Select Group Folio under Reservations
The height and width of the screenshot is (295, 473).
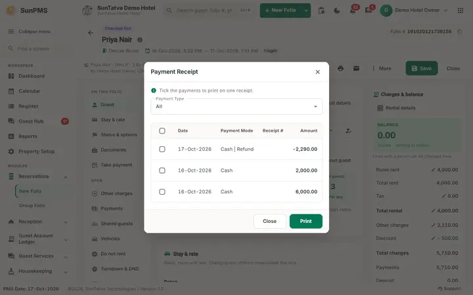[32, 206]
